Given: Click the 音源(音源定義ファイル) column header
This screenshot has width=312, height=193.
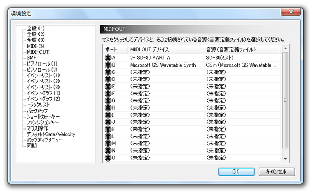Looking at the screenshot, I should [242, 49].
